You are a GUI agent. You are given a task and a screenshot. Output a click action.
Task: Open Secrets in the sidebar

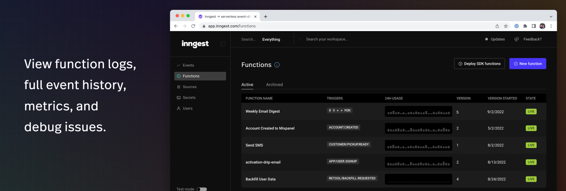tap(189, 98)
